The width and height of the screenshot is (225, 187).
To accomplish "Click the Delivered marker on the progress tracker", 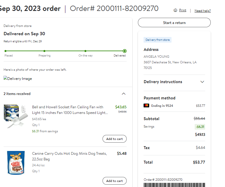I will tap(125, 51).
